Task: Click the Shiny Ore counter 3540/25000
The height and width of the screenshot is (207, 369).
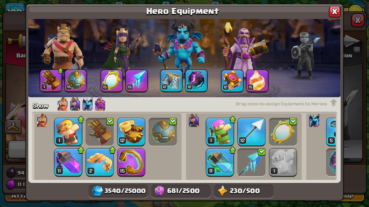Action: pos(119,191)
